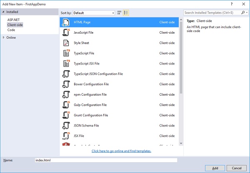Viewport: 250px width, 173px height.
Task: Open the Sort by dropdown
Action: click(94, 13)
